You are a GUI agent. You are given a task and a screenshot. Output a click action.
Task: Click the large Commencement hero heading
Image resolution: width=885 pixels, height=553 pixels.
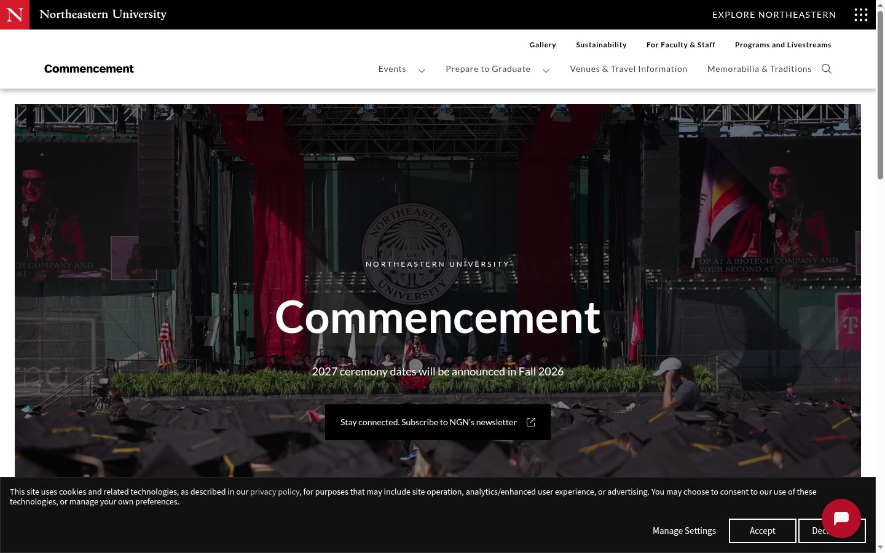coord(438,318)
